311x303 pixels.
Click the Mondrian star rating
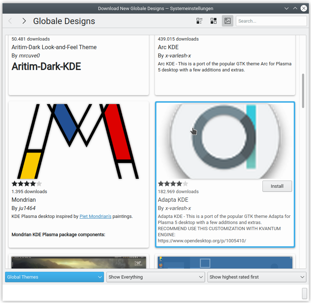[27, 184]
